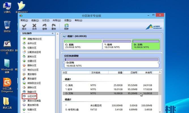189x113 pixels.
Task: Select C: 系统 partition block on disk map
Action: [83, 44]
